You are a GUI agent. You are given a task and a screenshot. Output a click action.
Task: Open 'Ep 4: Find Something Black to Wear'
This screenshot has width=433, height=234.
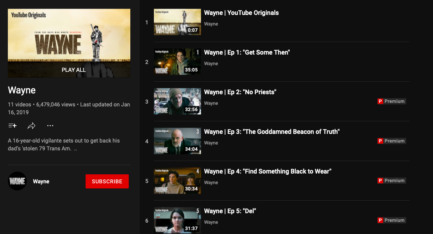point(268,171)
